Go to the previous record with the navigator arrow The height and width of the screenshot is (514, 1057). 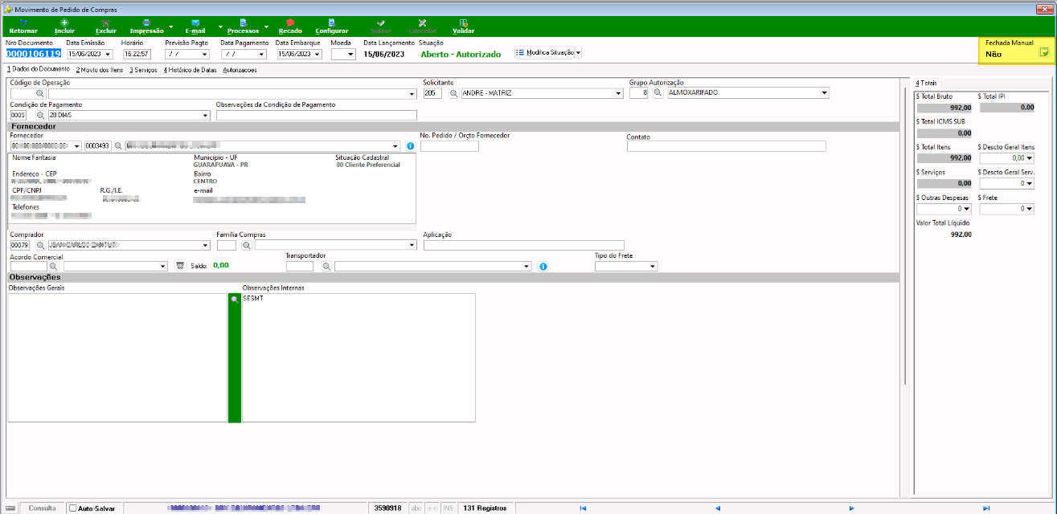point(717,508)
